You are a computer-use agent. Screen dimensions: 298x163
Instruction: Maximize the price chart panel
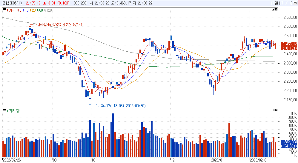tap(273, 9)
